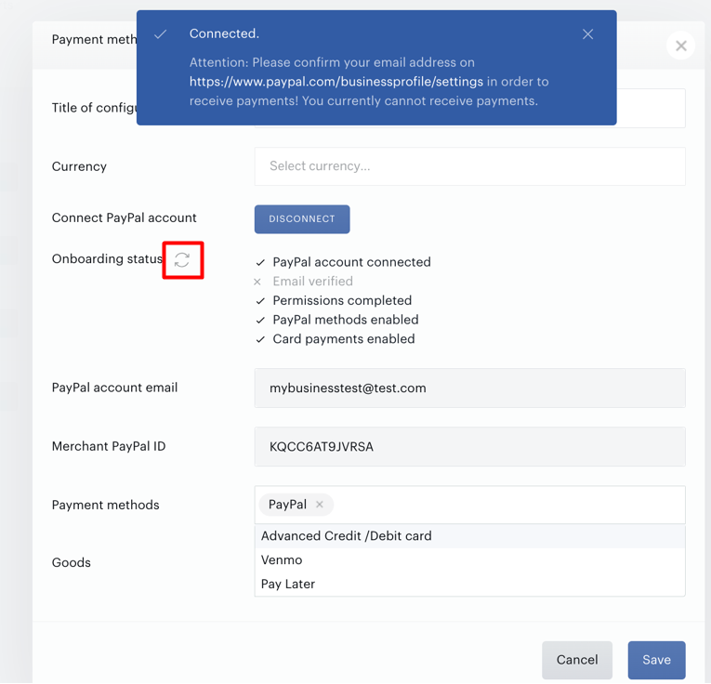Disconnect the PayPal account
This screenshot has width=711, height=684.
pos(302,219)
